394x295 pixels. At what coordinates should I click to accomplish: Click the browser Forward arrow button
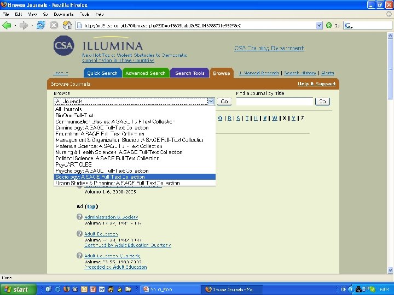tap(24, 25)
